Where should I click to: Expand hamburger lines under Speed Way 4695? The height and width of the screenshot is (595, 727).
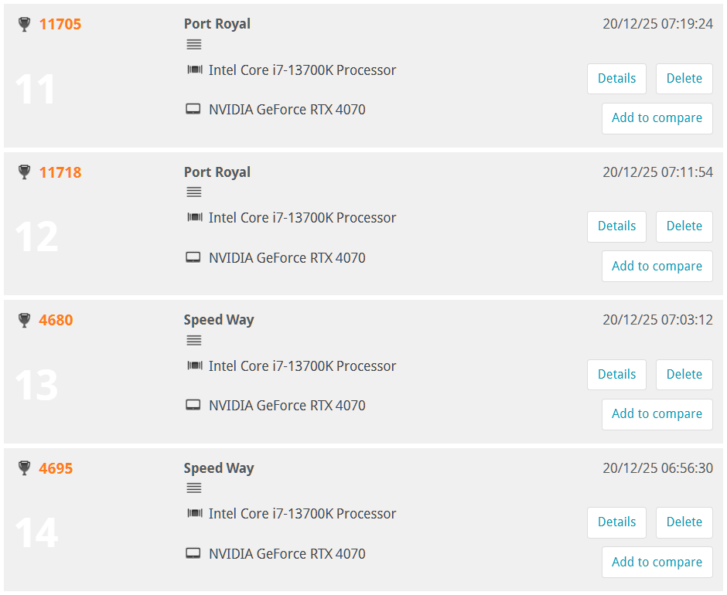194,488
